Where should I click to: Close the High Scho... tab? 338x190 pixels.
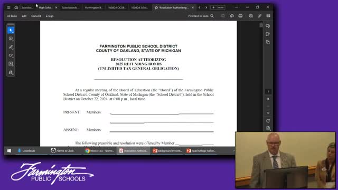[x=57, y=7]
